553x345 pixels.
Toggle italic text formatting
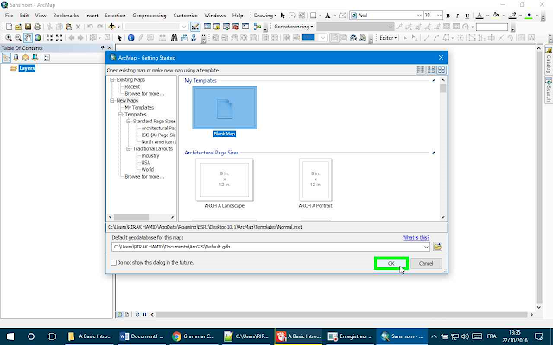pyautogui.click(x=457, y=16)
